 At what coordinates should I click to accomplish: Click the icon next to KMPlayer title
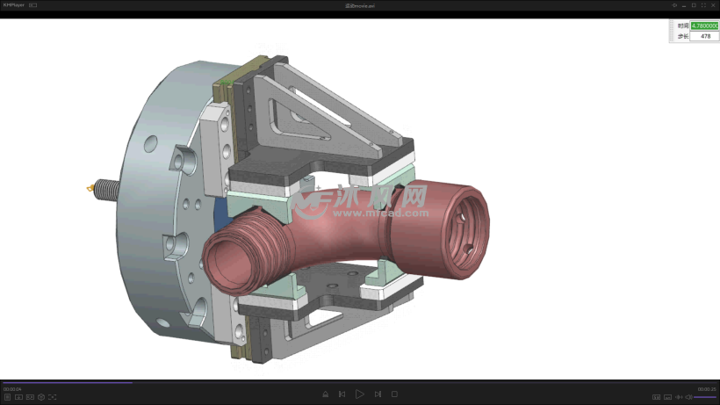tap(33, 5)
